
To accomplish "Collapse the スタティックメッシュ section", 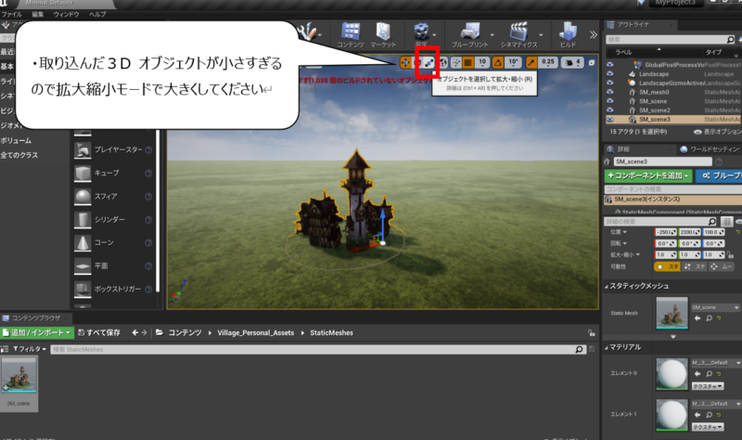I will point(607,287).
